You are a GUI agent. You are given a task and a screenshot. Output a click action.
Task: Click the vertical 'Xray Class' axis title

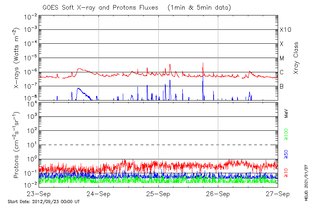click(x=296, y=58)
